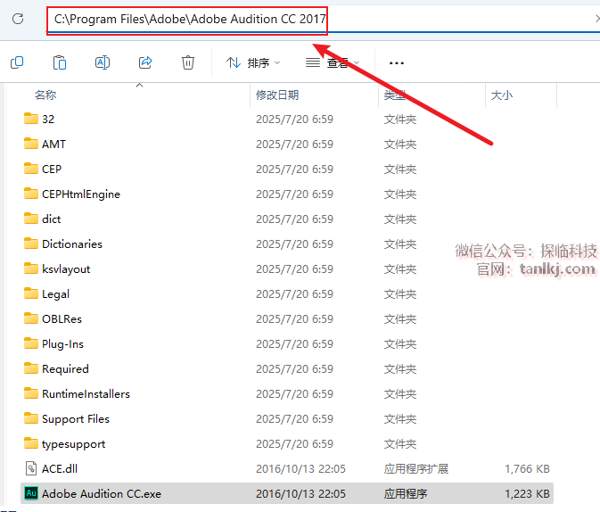Click the sort direction arrow above 名称
Screen dimensions: 600x512
(x=140, y=85)
